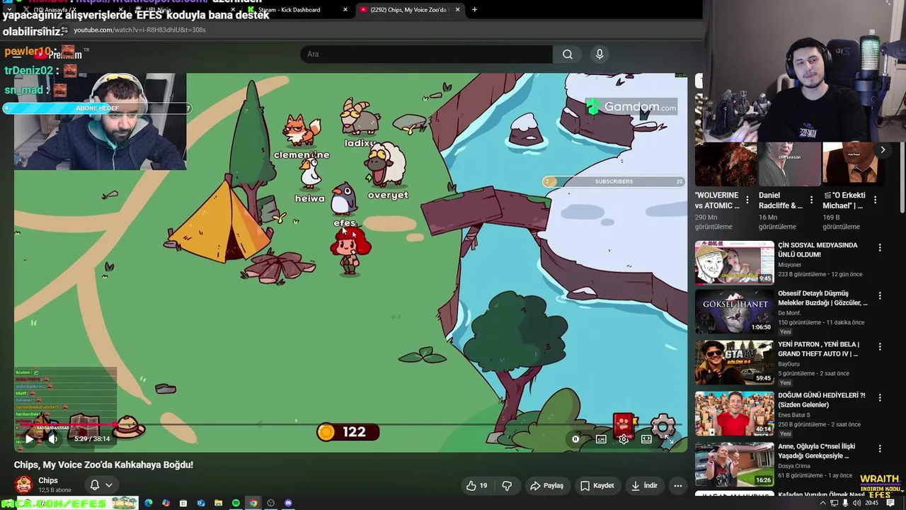
Task: Open the GTA IV video thumbnail
Action: point(734,363)
